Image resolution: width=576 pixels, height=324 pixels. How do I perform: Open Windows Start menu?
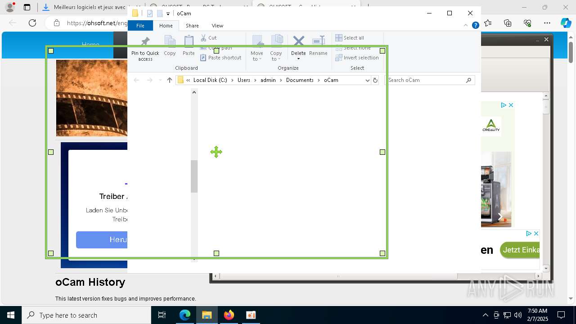11,315
